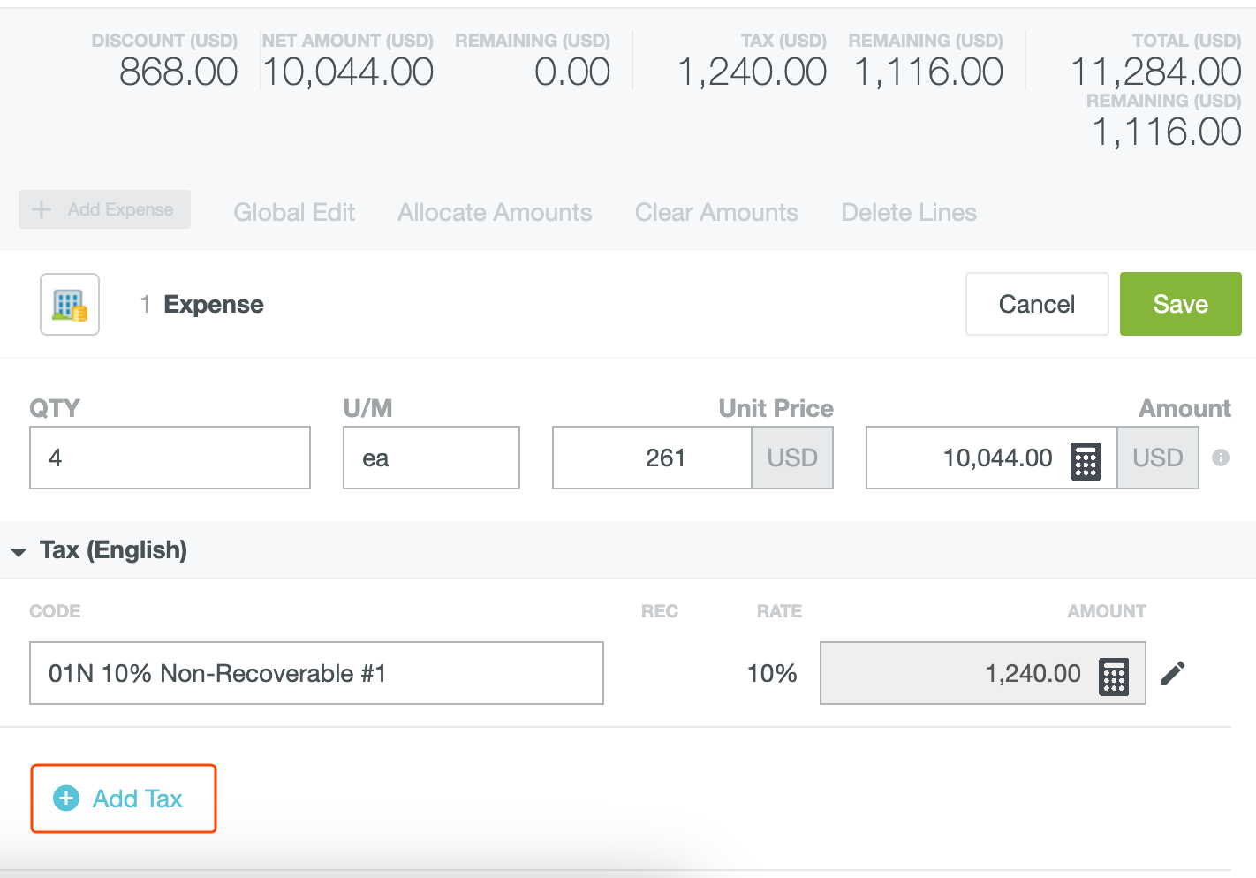The width and height of the screenshot is (1256, 878).
Task: Click the USD label beside the Amount field
Action: [x=1157, y=458]
